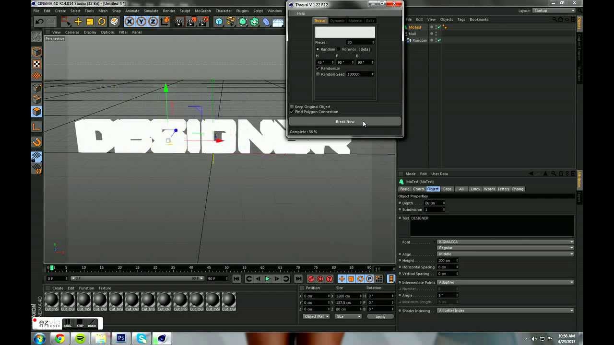The height and width of the screenshot is (345, 614).
Task: Open the spline pen tools icon
Action: [x=231, y=22]
